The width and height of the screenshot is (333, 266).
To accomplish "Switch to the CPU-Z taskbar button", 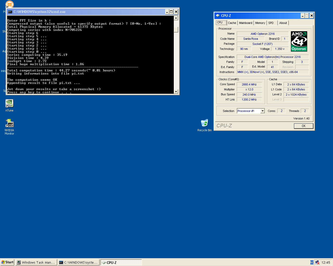I will pyautogui.click(x=121, y=262).
